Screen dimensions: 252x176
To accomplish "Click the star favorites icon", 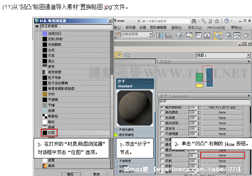I will click(217, 21).
